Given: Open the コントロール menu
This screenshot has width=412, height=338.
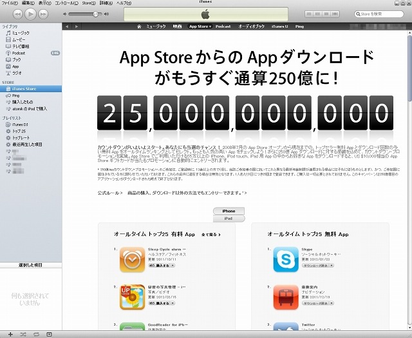Looking at the screenshot, I should (66, 3).
